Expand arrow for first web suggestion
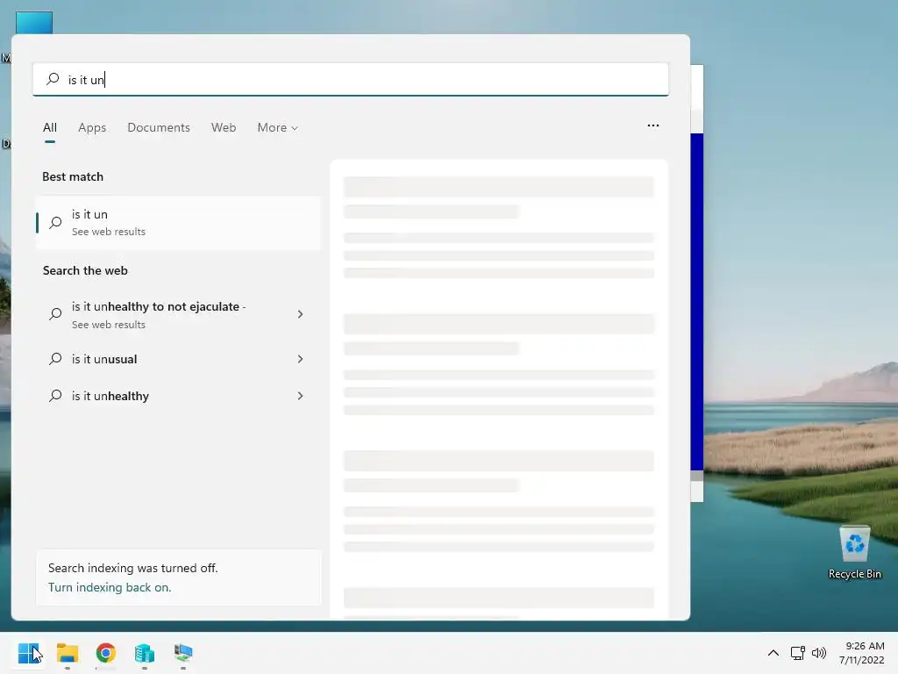Image resolution: width=898 pixels, height=674 pixels. coord(300,314)
